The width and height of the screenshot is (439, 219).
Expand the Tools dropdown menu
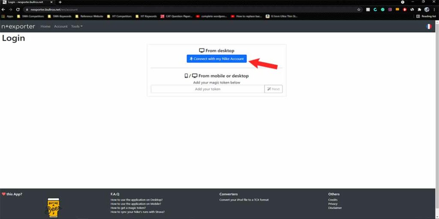(x=77, y=27)
